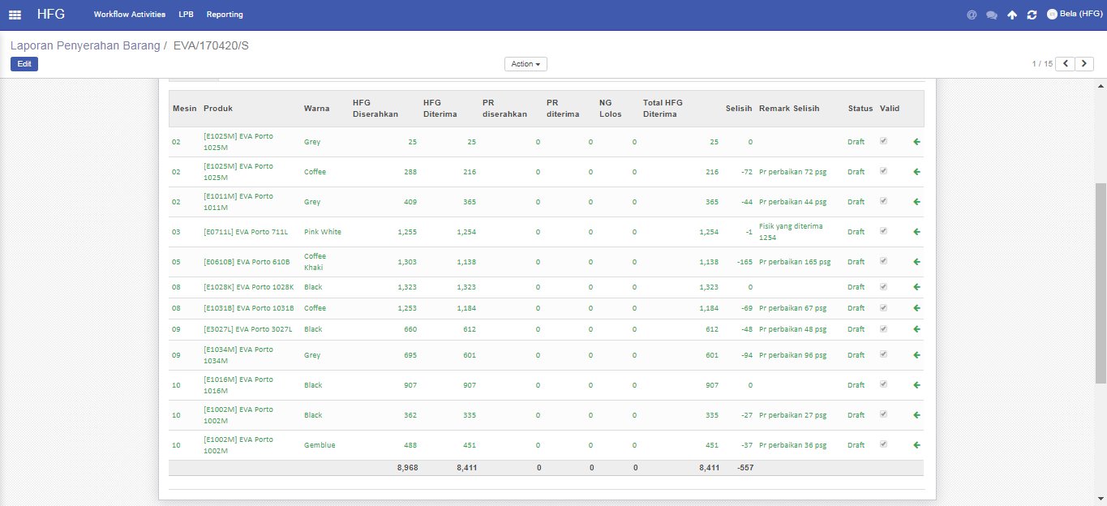Image resolution: width=1107 pixels, height=506 pixels.
Task: Expand the Action dropdown
Action: [x=526, y=64]
